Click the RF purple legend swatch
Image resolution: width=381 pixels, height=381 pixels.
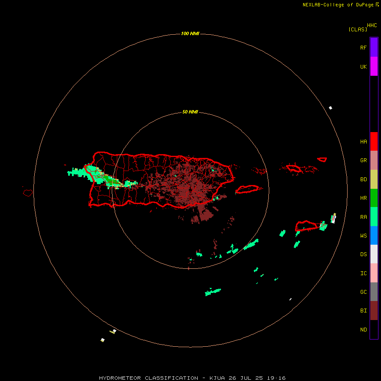374,47
